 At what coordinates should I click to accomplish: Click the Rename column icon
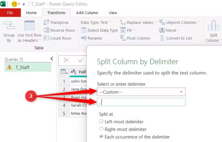(84, 38)
